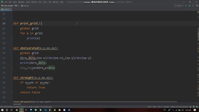This screenshot has height=112, width=199.
Task: Click line number 31 in gutter
Action: coord(4,58)
